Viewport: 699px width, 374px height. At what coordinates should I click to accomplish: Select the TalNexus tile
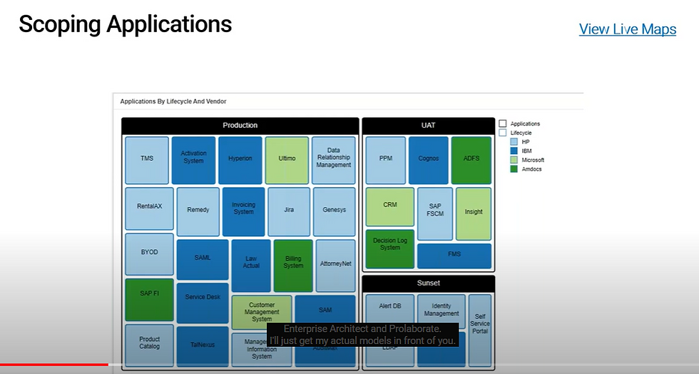(203, 346)
